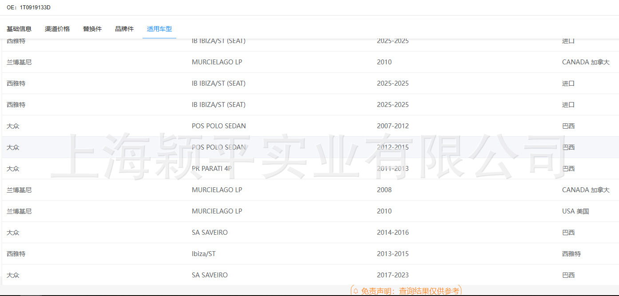Click 西雅特 region in the 2013-2015 row
This screenshot has height=296, width=619.
571,254
